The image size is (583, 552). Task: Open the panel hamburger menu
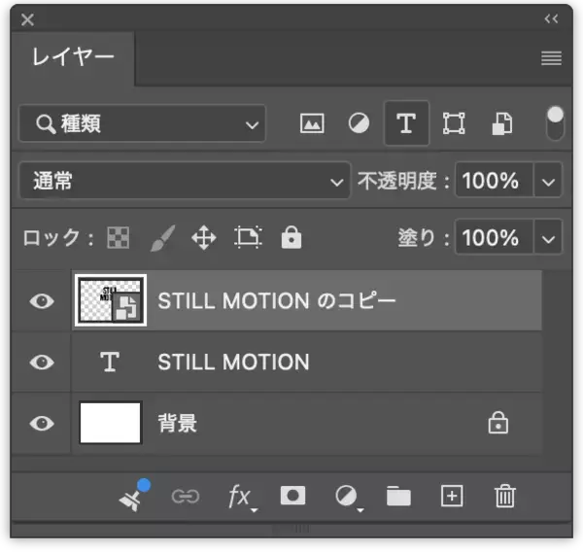click(551, 58)
